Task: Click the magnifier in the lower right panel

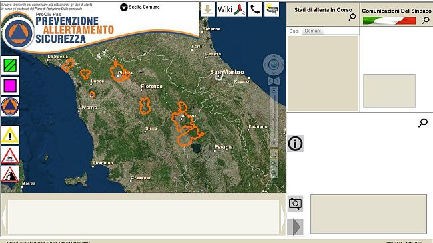Action: click(x=423, y=123)
